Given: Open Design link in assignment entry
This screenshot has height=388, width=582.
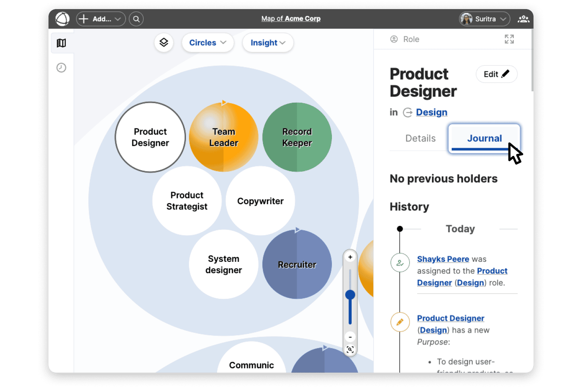Looking at the screenshot, I should 471,283.
